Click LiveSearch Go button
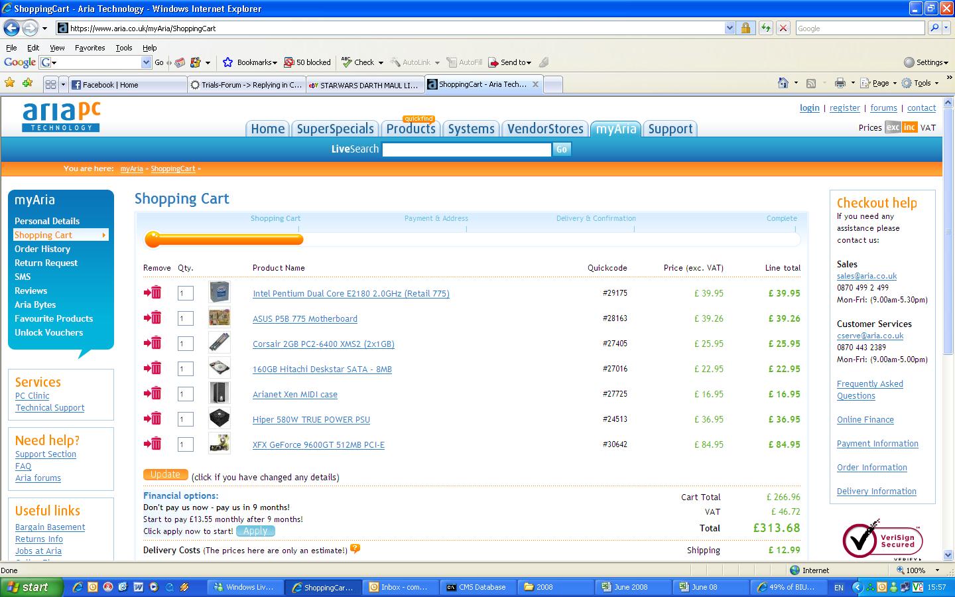Image resolution: width=955 pixels, height=597 pixels. (561, 149)
